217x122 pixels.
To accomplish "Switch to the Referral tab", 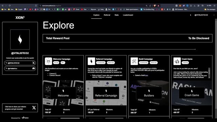I will pyautogui.click(x=107, y=15).
